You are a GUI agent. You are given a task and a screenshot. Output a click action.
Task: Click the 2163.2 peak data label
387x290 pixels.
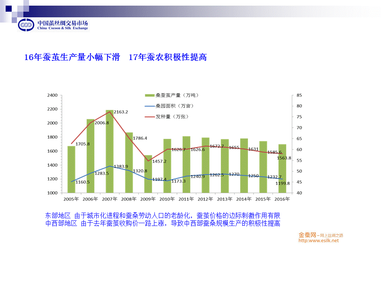click(x=121, y=112)
